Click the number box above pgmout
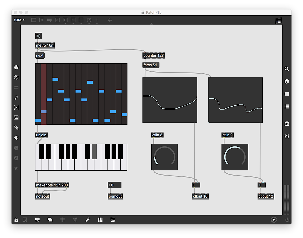The image size is (303, 238). (115, 185)
